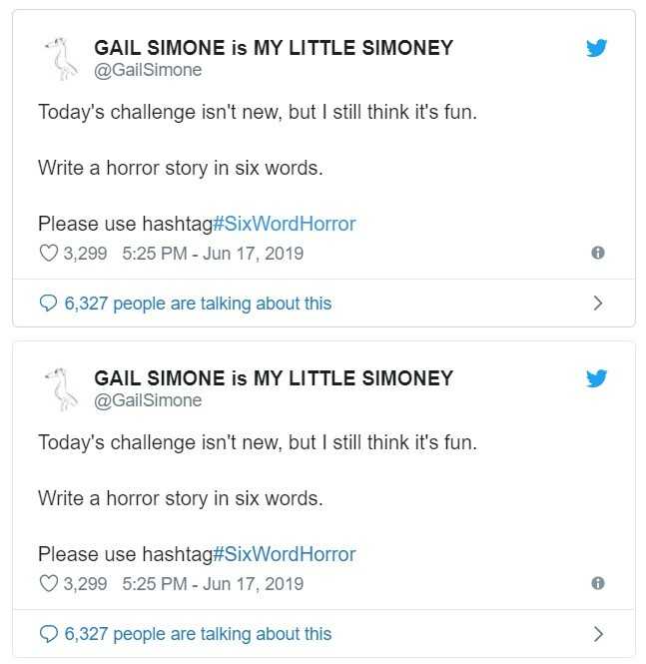Open the @GailSimone handle in the top tweet

[x=148, y=70]
